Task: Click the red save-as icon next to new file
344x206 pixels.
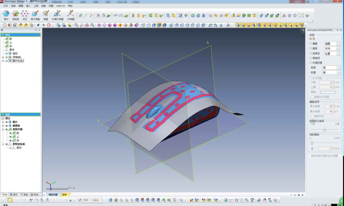Action: [x=9, y=25]
